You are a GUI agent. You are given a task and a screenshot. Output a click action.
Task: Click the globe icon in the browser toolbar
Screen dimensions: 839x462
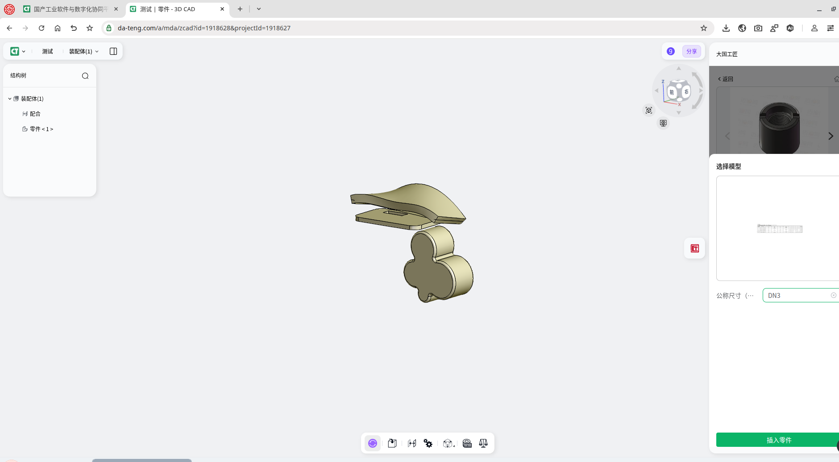(742, 28)
